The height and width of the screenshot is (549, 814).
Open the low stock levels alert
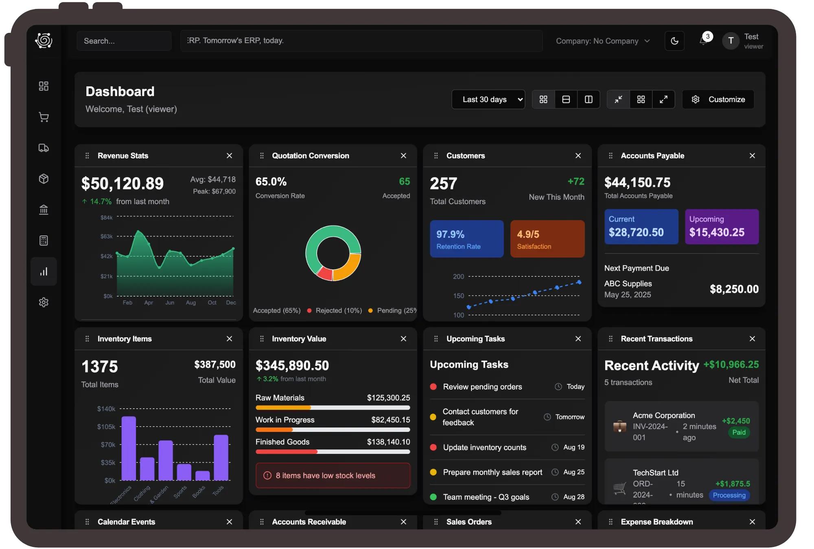tap(333, 475)
